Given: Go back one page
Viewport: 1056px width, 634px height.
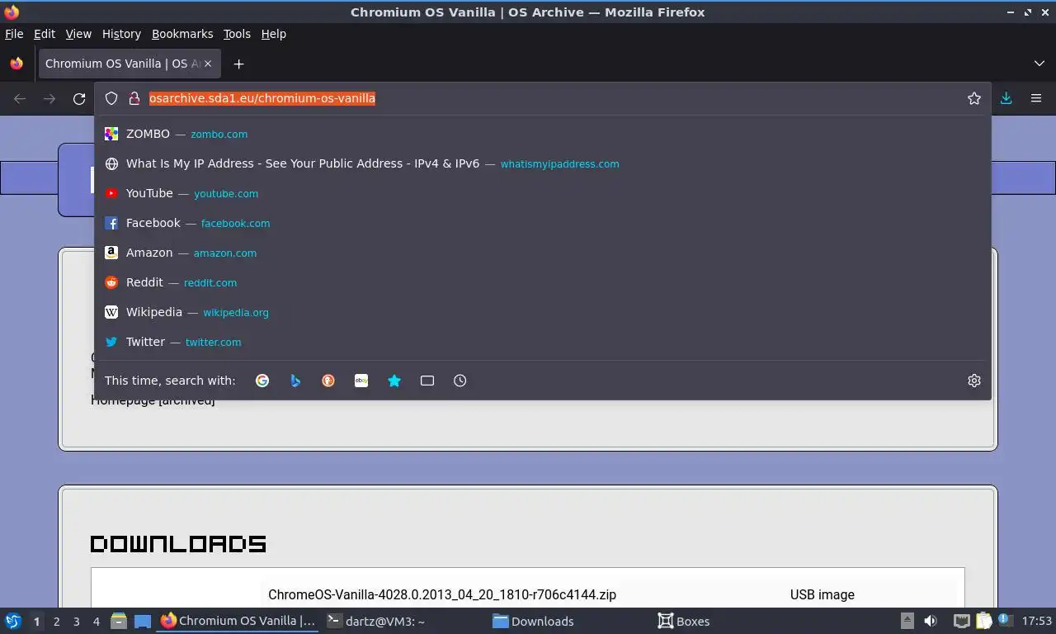Looking at the screenshot, I should coord(20,98).
